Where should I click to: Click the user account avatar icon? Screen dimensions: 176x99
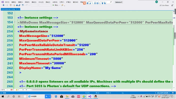coord(156,2)
